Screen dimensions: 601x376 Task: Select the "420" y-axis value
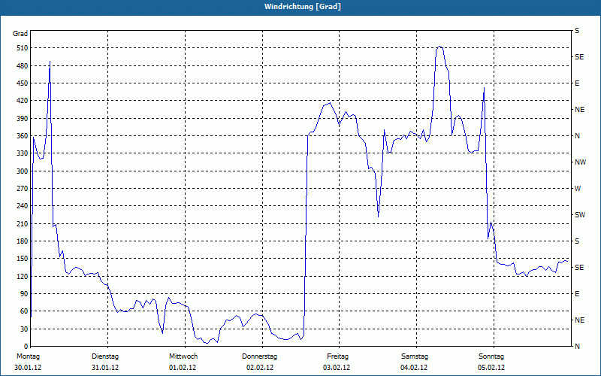pos(22,101)
